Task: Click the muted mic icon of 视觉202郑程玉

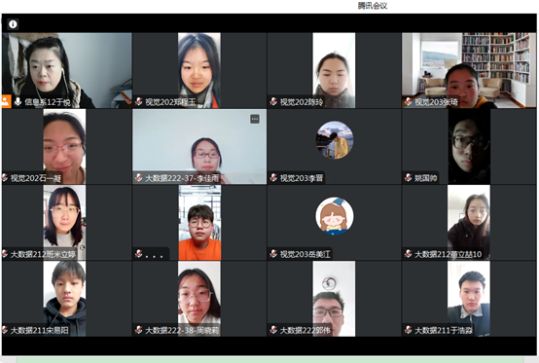Action: click(138, 102)
